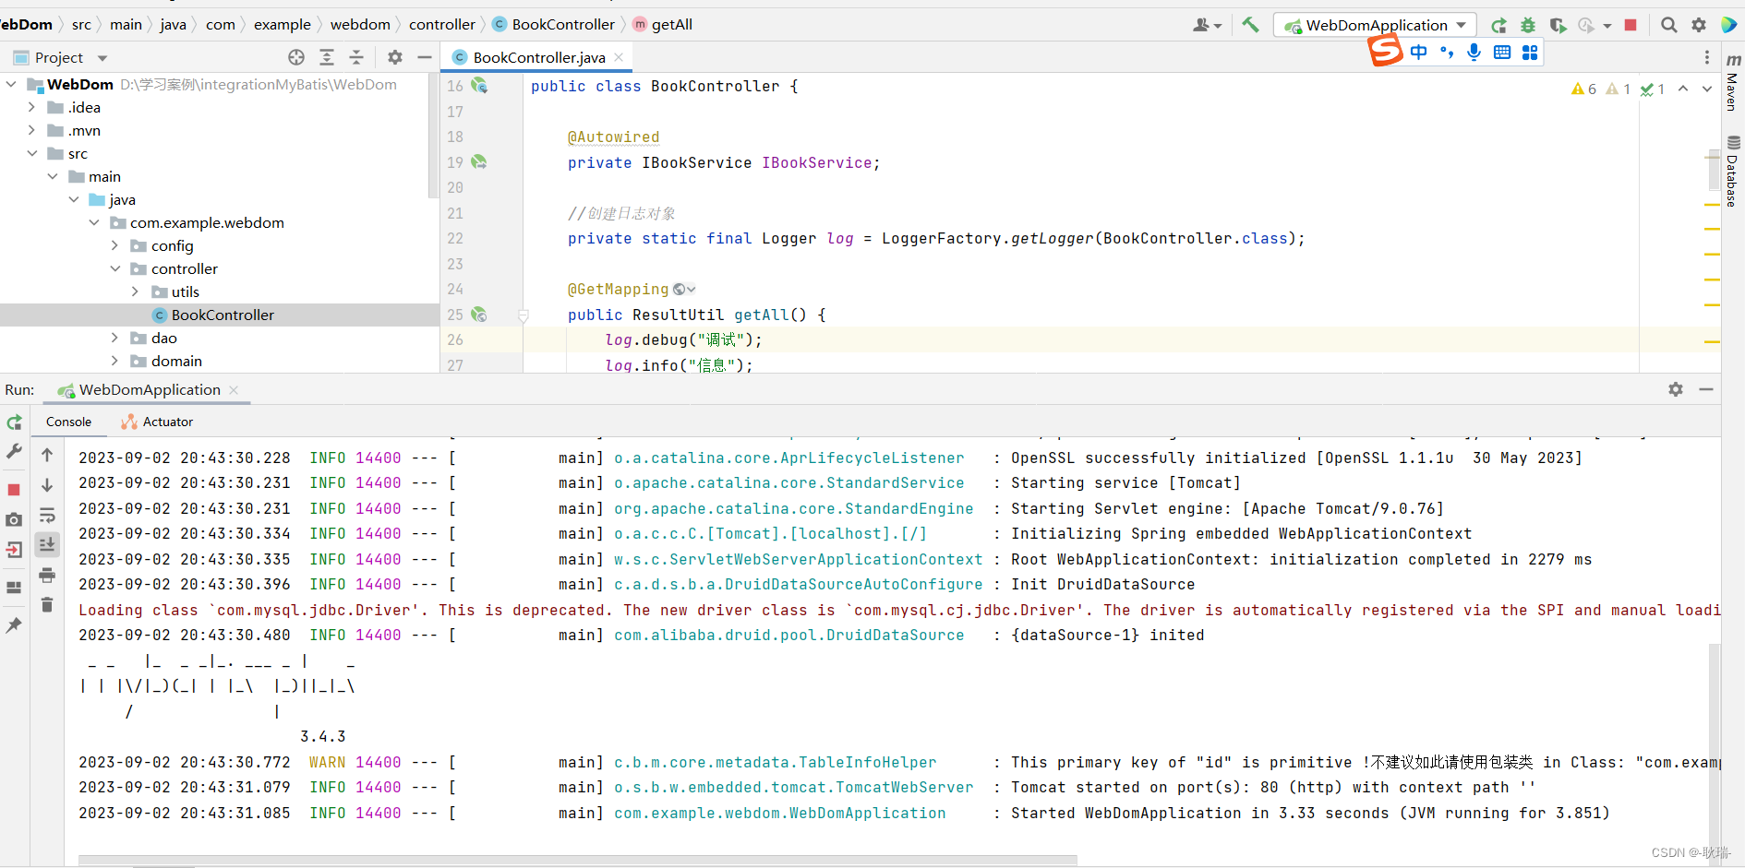1745x868 pixels.
Task: Switch to Console tab
Action: (68, 422)
